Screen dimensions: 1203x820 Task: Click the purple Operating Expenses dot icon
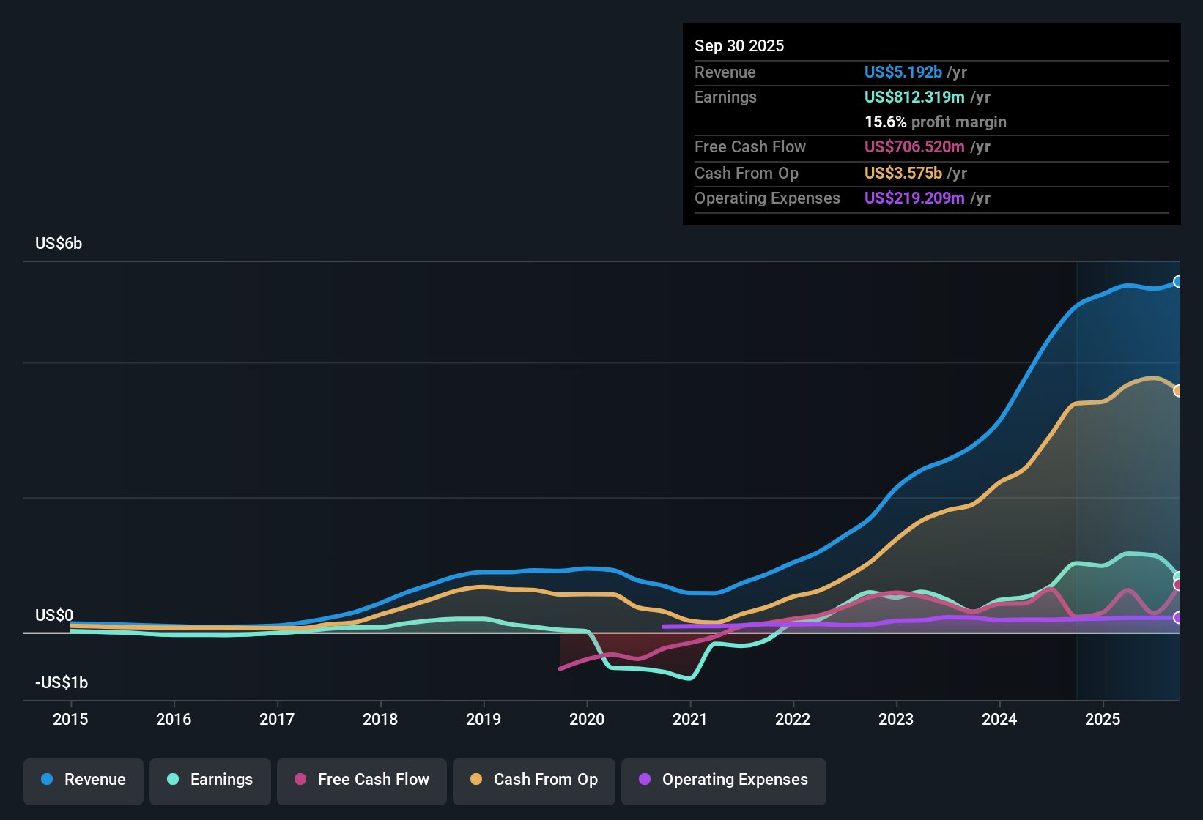643,780
